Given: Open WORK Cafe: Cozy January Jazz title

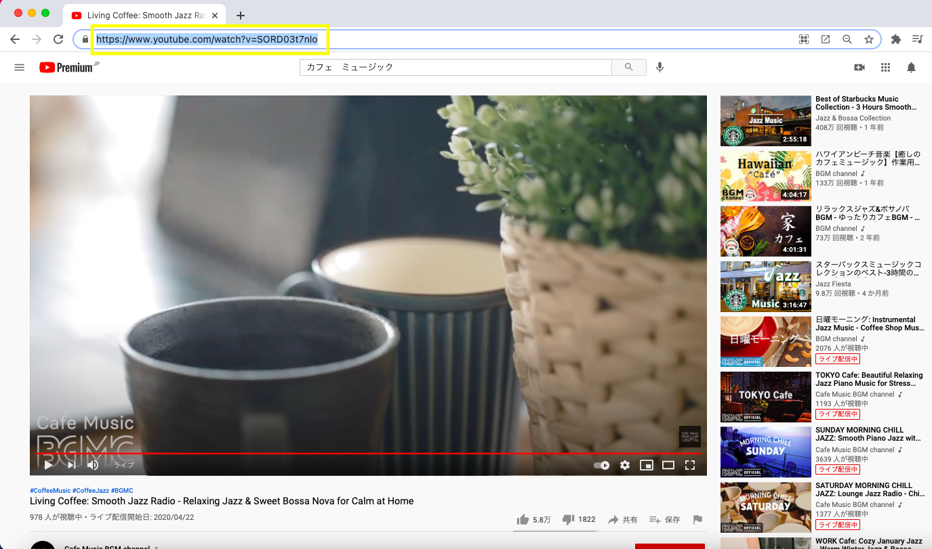Looking at the screenshot, I should click(x=869, y=544).
